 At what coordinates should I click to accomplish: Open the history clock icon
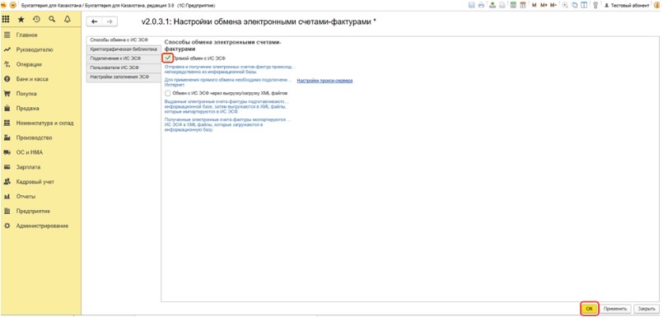(36, 20)
